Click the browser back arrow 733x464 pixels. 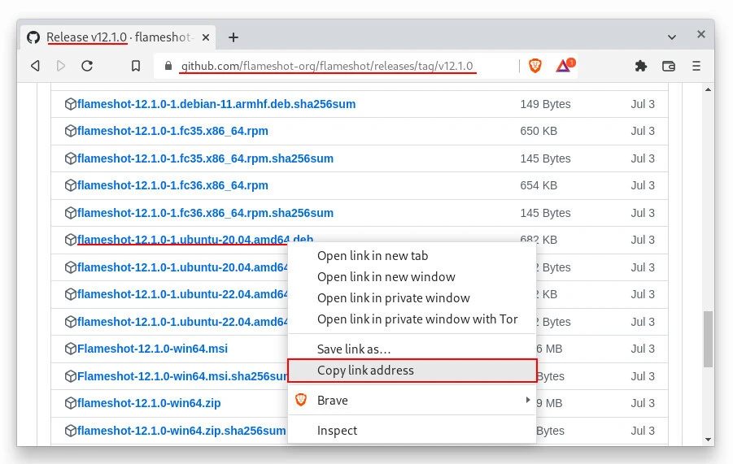(35, 66)
